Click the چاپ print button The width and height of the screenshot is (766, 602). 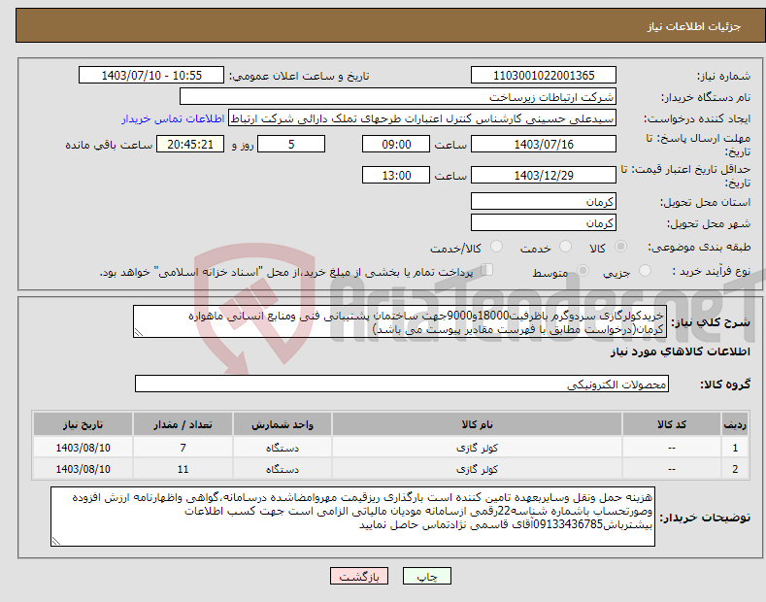pos(427,577)
